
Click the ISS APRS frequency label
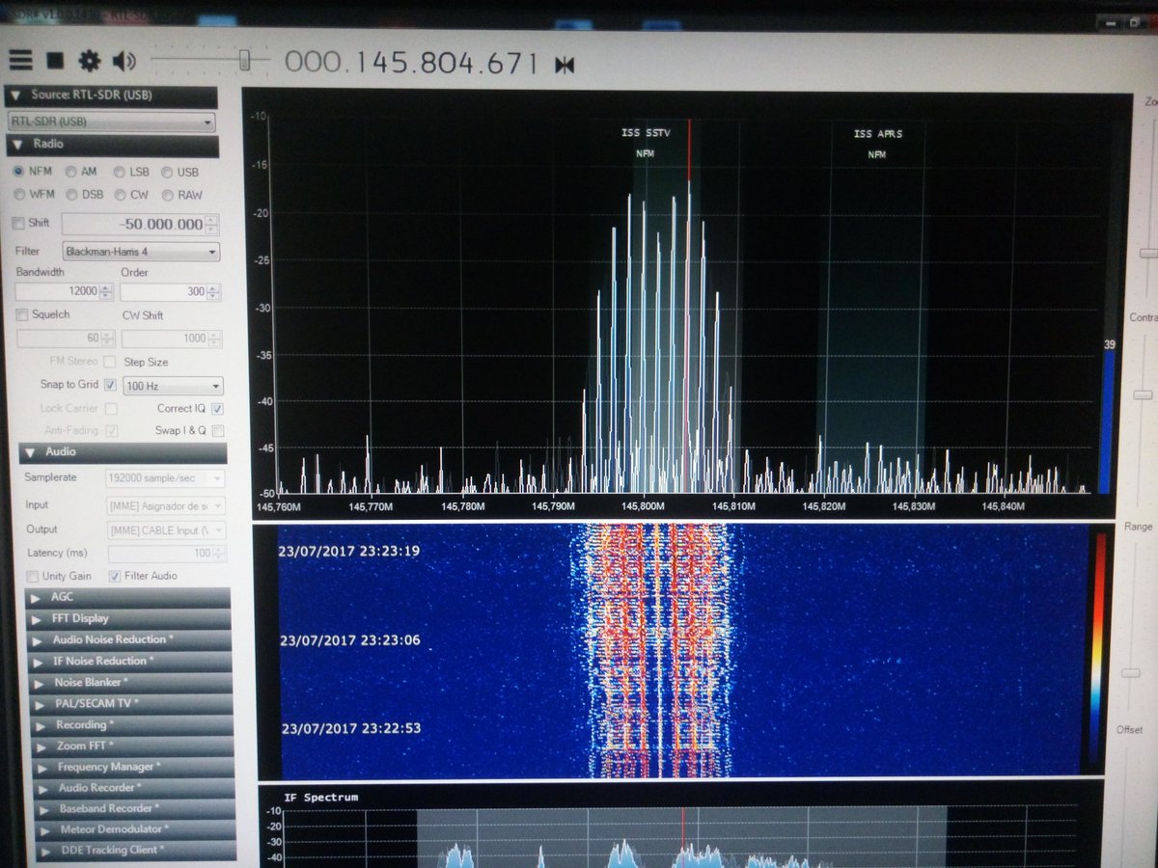[x=877, y=133]
